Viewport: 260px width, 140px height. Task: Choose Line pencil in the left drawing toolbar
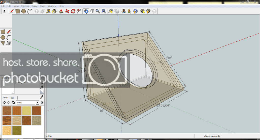9,32
